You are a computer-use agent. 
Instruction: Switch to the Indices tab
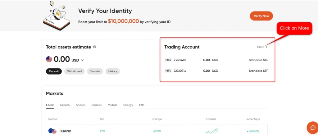(x=97, y=105)
